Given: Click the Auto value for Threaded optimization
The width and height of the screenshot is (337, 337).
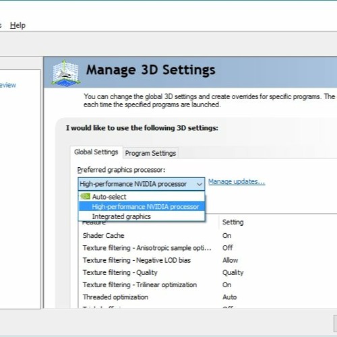Looking at the screenshot, I should click(229, 297).
